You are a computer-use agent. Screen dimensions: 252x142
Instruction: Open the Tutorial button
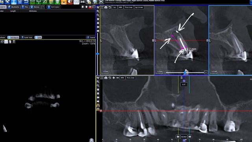[91, 37]
